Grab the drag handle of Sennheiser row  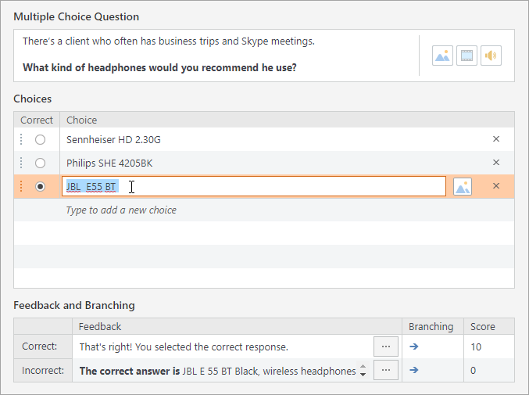pos(21,139)
